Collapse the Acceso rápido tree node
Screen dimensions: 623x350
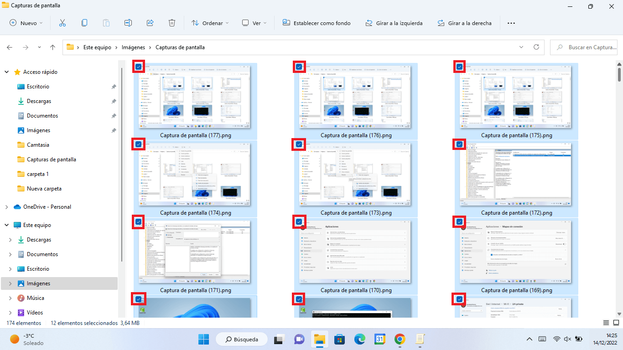(6, 72)
